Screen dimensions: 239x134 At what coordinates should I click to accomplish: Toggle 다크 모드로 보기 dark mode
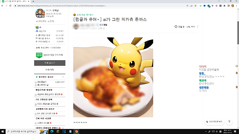coord(214,122)
